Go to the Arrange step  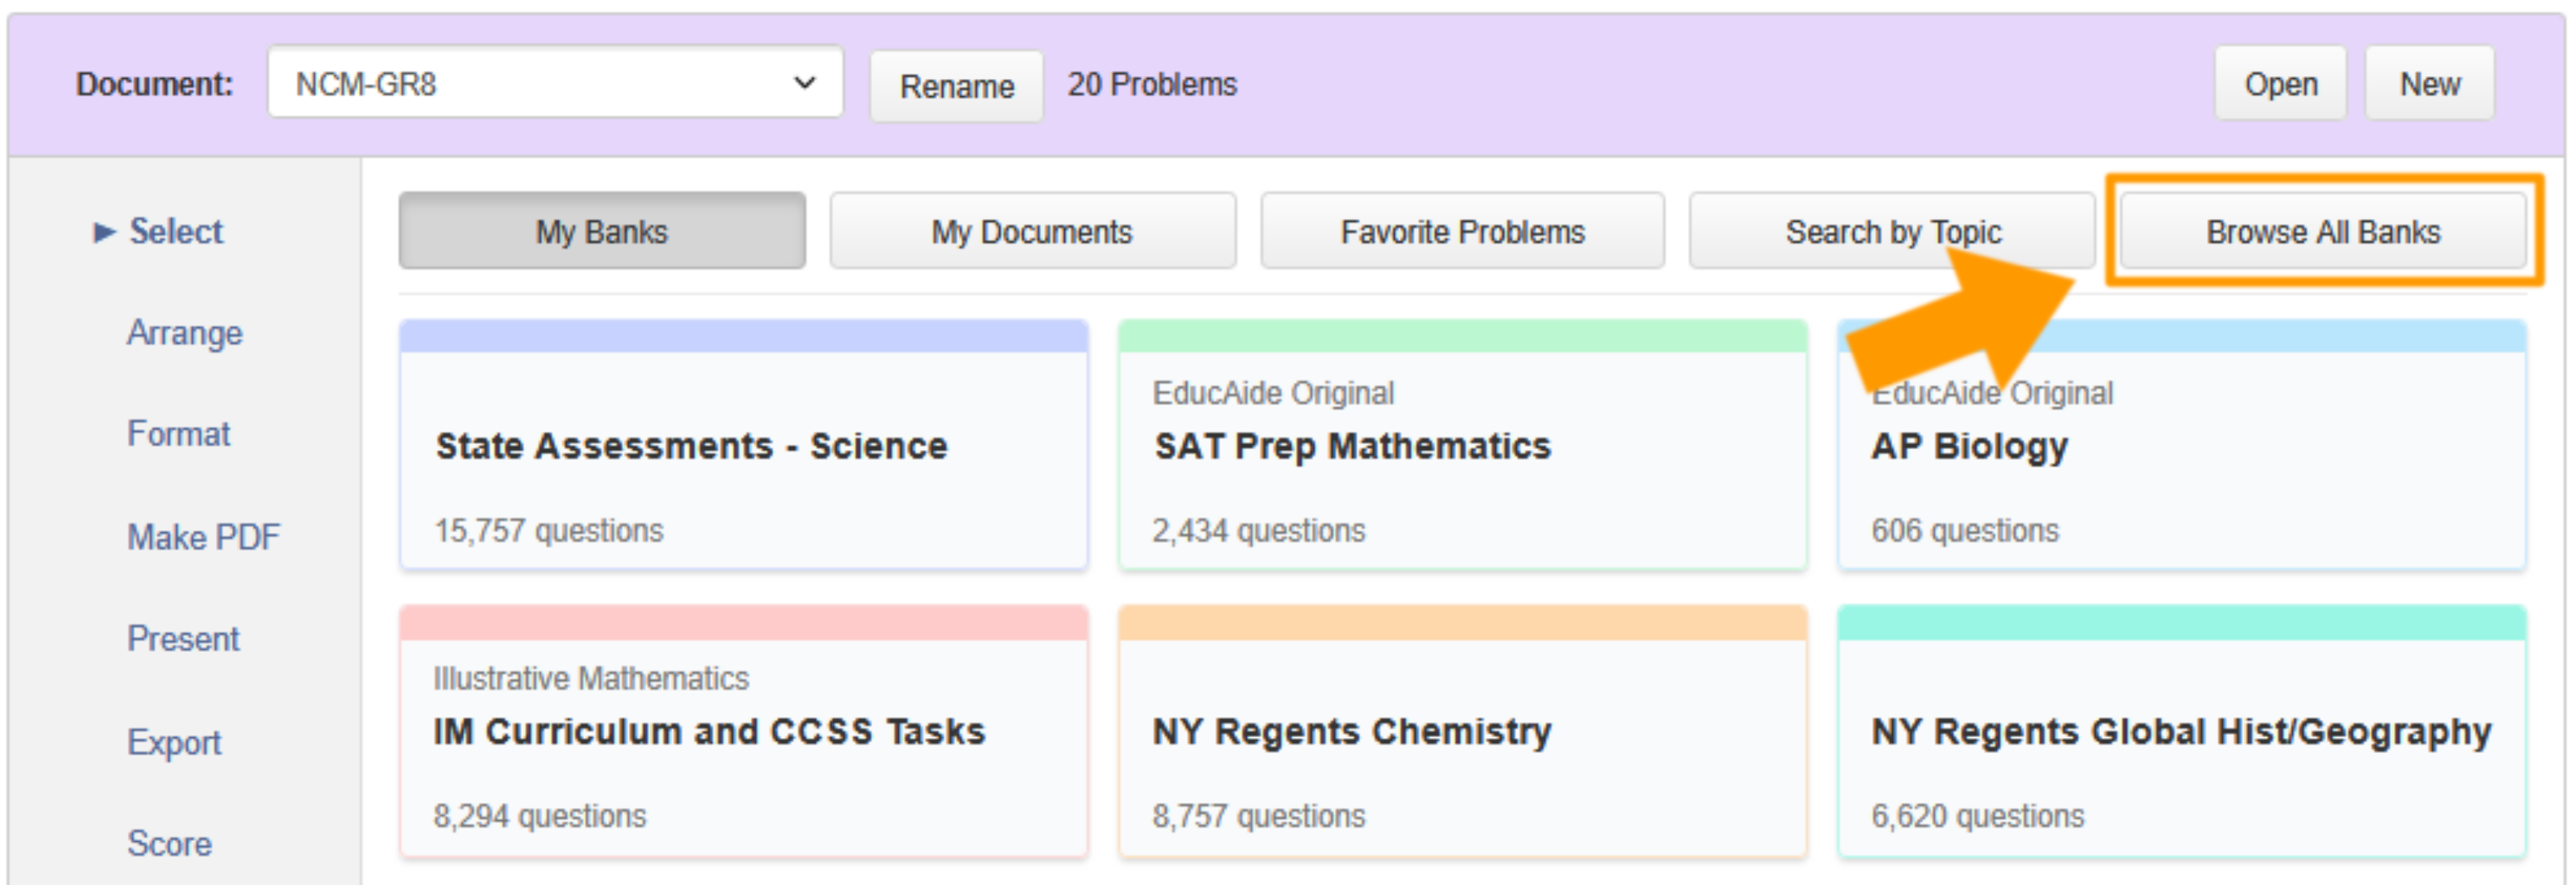click(x=184, y=333)
